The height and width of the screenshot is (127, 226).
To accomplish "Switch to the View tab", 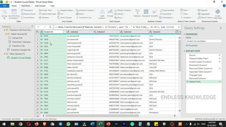I will [52, 6].
